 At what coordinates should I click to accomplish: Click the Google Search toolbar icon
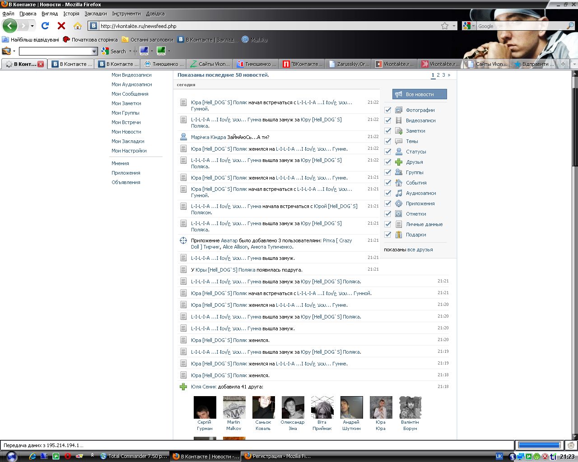pos(105,51)
